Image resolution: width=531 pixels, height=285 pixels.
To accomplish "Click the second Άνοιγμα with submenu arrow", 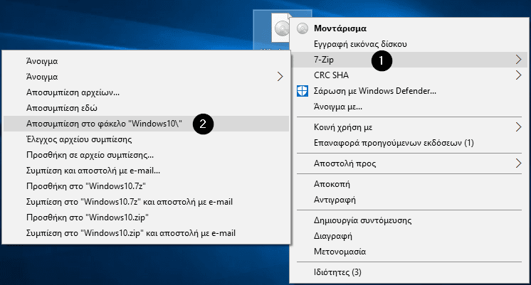I will coord(147,77).
